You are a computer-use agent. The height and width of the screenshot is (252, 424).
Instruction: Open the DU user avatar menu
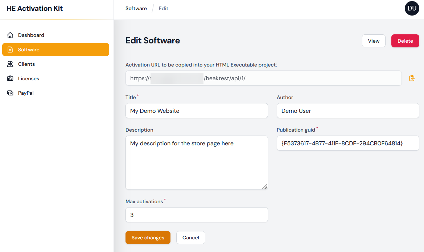click(x=412, y=8)
